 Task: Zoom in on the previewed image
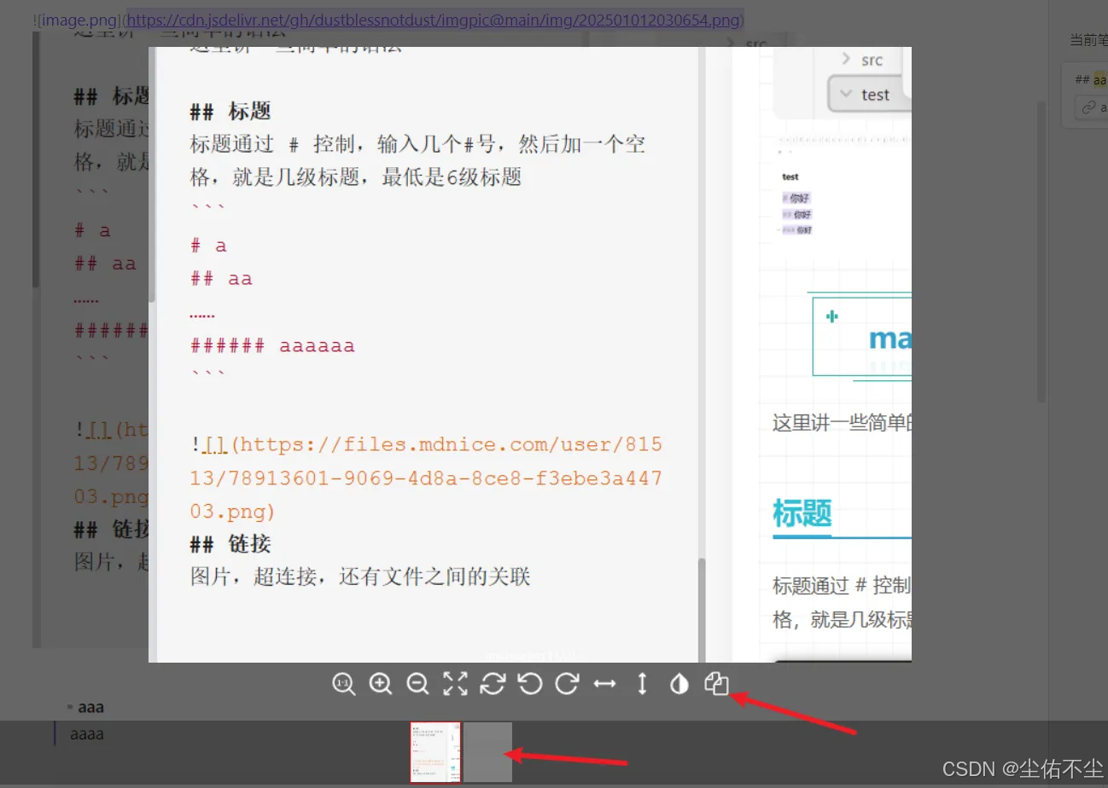click(x=381, y=684)
